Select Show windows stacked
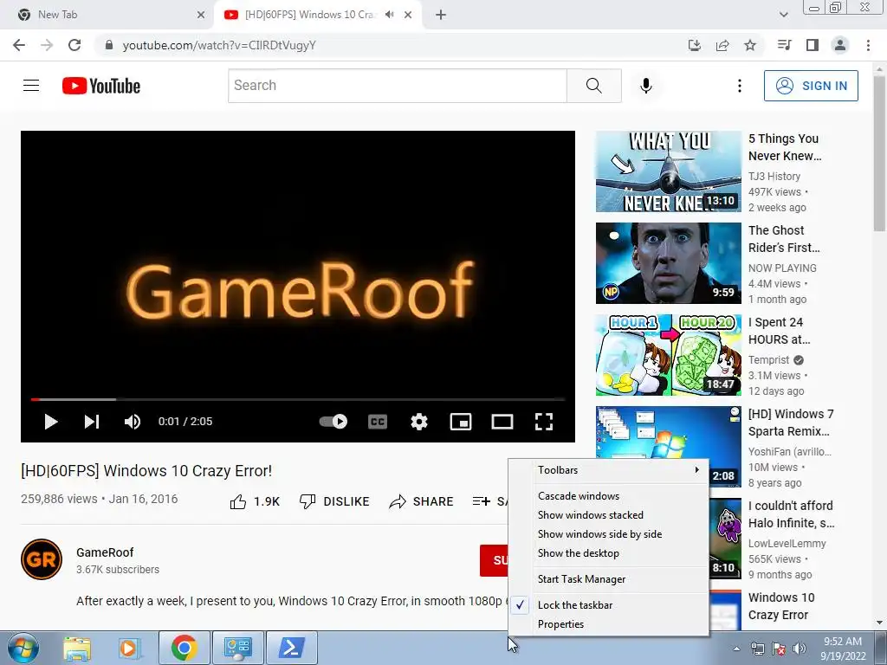This screenshot has width=887, height=665. pyautogui.click(x=609, y=515)
